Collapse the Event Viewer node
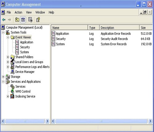This screenshot has width=154, height=132. (8, 37)
